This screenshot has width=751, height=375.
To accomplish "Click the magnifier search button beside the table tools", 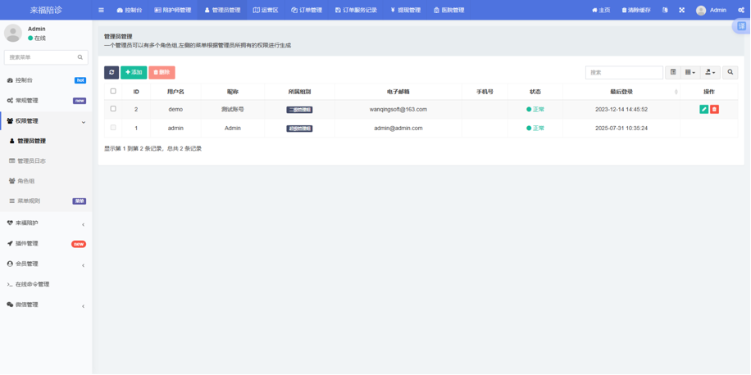I will pyautogui.click(x=731, y=73).
